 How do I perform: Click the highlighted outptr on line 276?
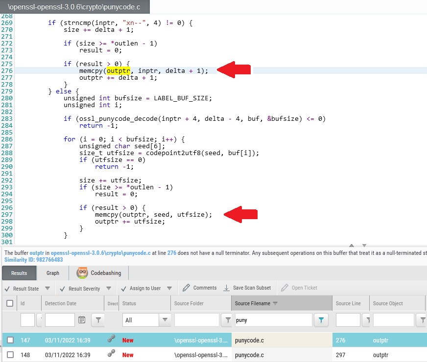[118, 71]
